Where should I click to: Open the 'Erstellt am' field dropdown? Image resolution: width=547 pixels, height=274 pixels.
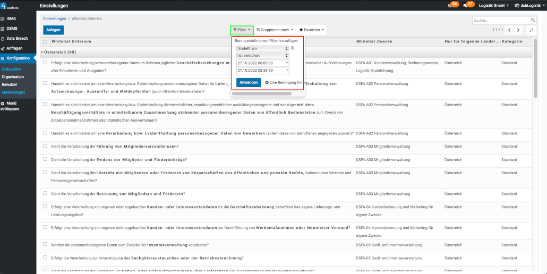coord(262,48)
